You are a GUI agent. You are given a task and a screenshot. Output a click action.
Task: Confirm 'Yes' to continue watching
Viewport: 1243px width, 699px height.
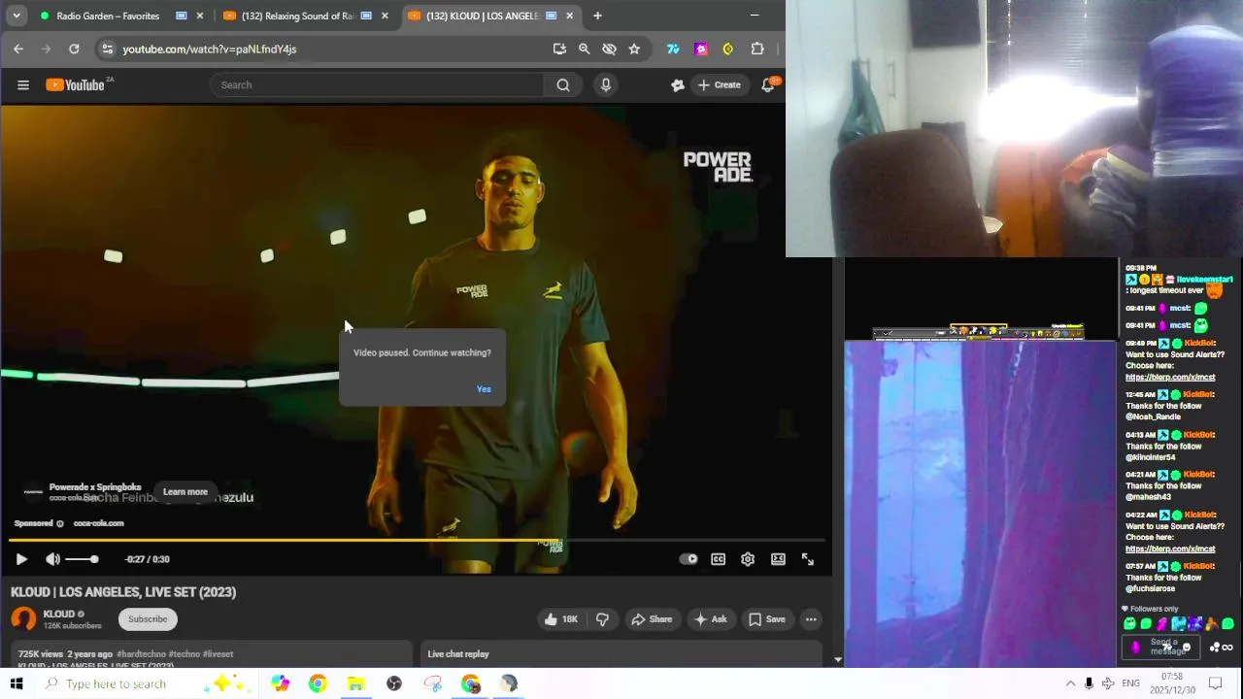tap(484, 389)
